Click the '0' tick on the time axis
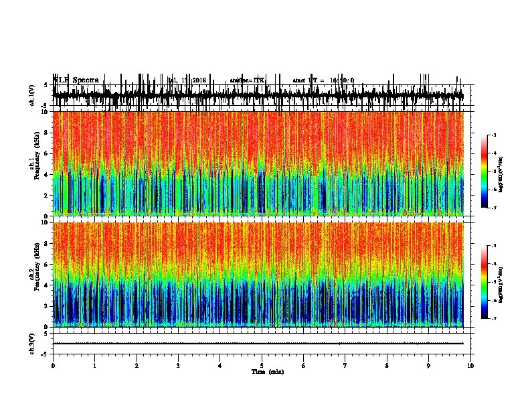 click(x=53, y=366)
